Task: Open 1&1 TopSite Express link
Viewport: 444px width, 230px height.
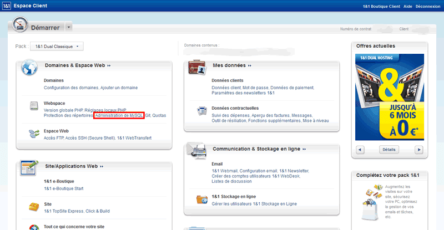Action: point(63,211)
